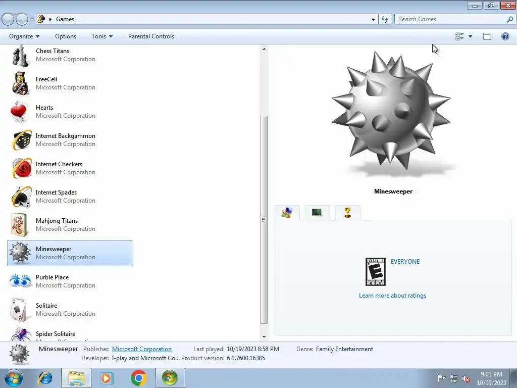
Task: Open the recent pages dropdown arrow
Action: point(32,20)
